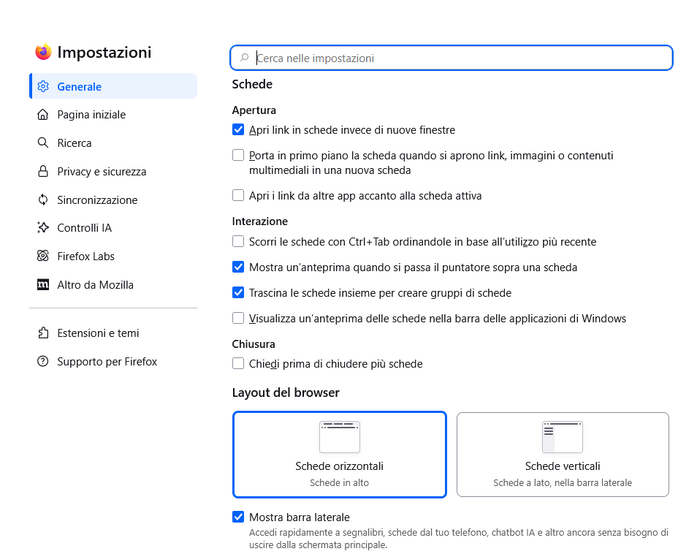Viewport: 678px width, 554px height.
Task: Open Controlli IA sparkle icon
Action: [x=43, y=227]
